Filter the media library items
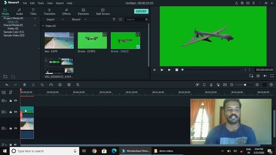The height and width of the screenshot is (155, 276). [114, 19]
